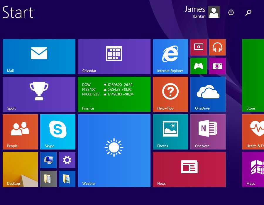
Task: Open the Finance tile
Action: pyautogui.click(x=114, y=94)
